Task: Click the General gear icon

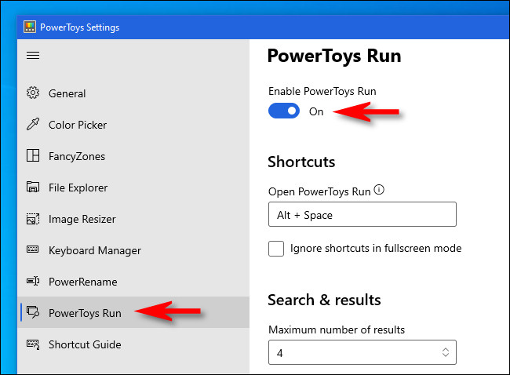Action: (33, 93)
